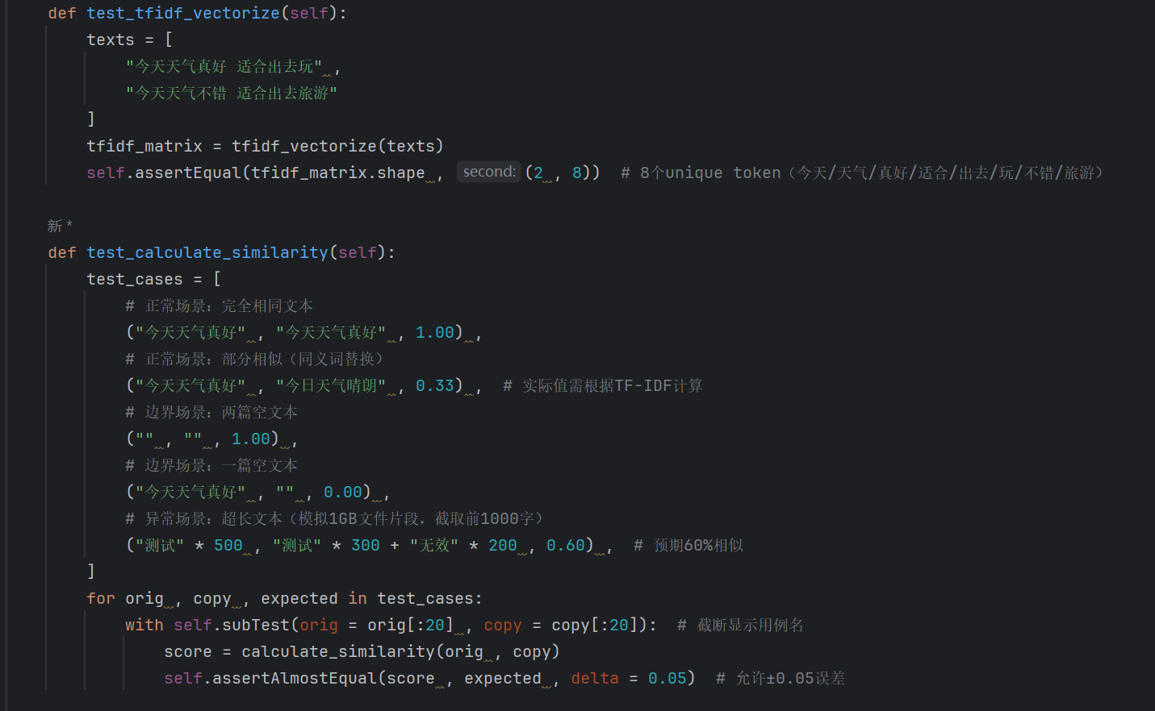Click the "score" variable being assigned
The height and width of the screenshot is (711, 1155).
[x=188, y=651]
